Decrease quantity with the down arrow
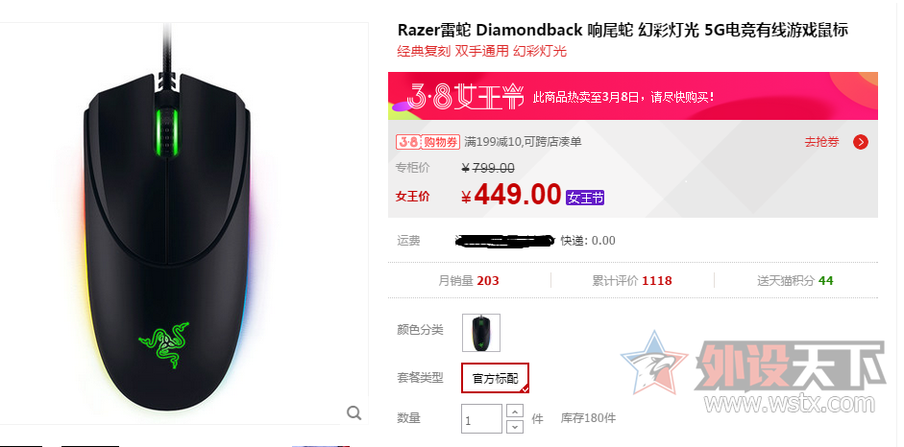Screen dimensions: 904x447 click(514, 426)
